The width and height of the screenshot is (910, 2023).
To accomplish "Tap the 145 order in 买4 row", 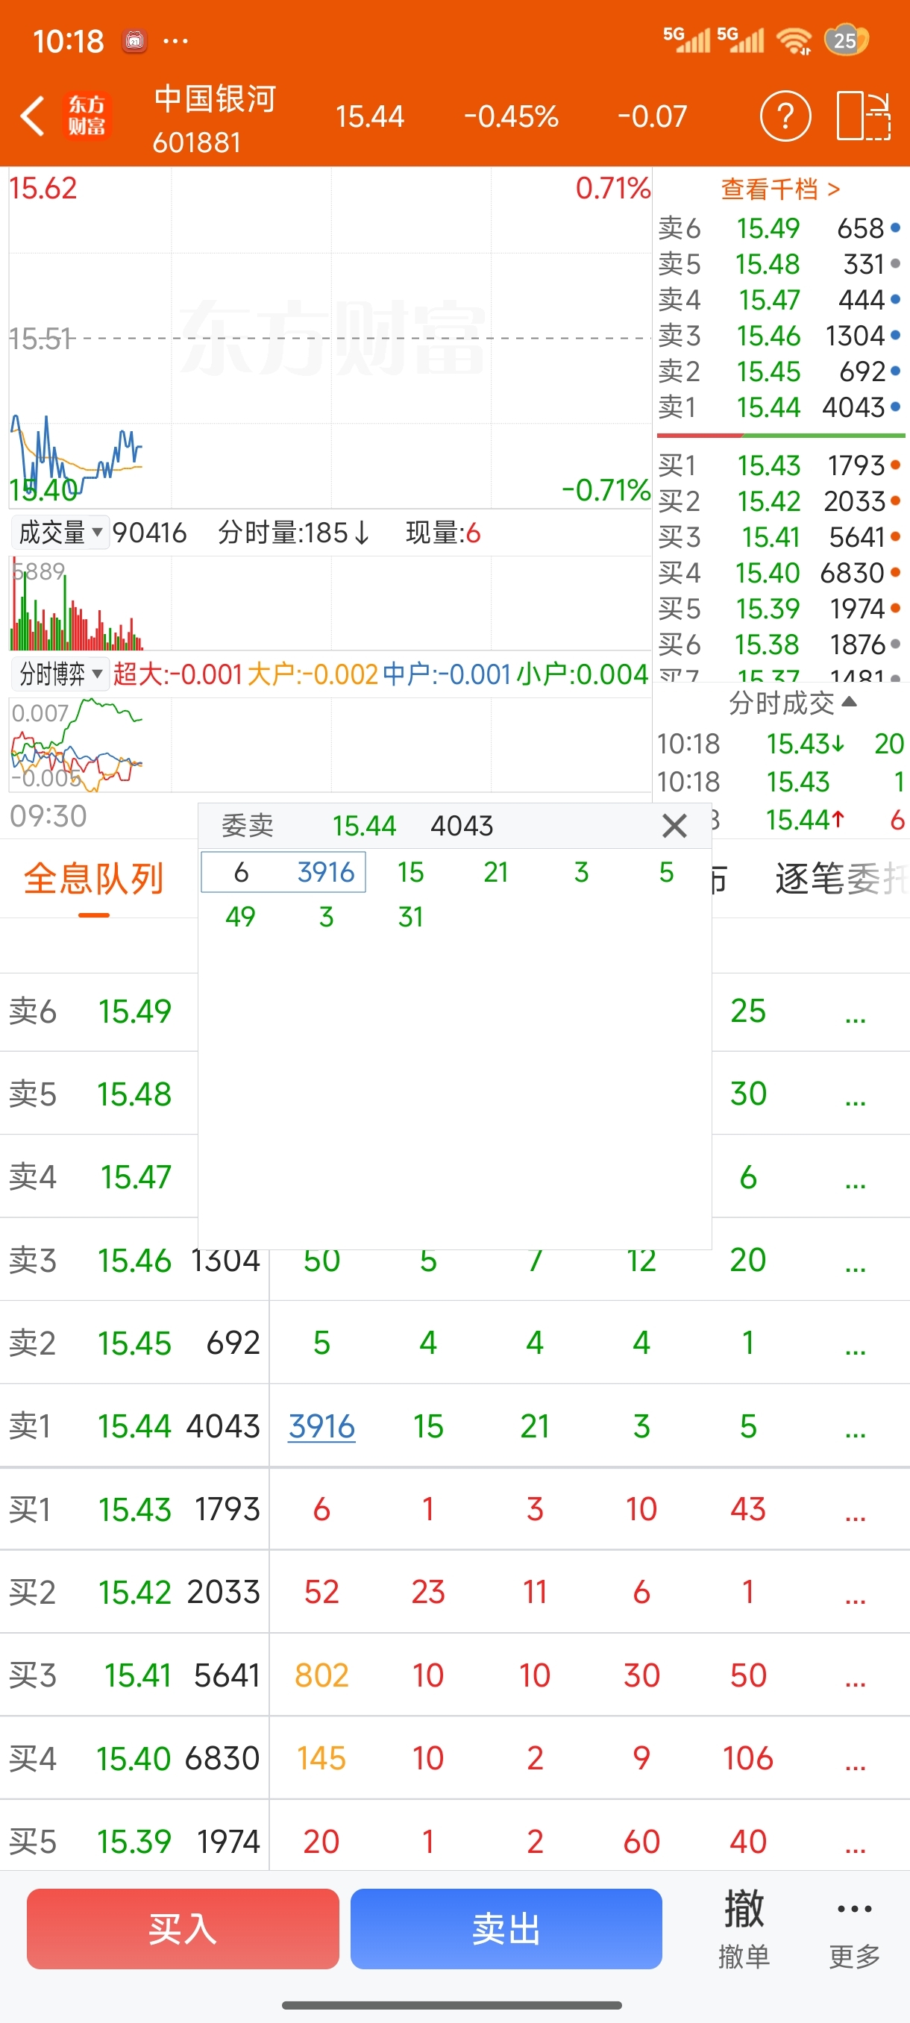I will [321, 1757].
